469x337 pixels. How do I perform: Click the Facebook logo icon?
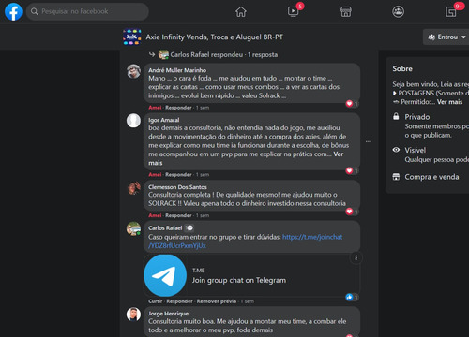pos(13,12)
